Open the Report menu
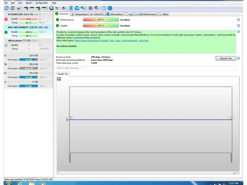Viewport: 247px width, 185px height. 29,3
